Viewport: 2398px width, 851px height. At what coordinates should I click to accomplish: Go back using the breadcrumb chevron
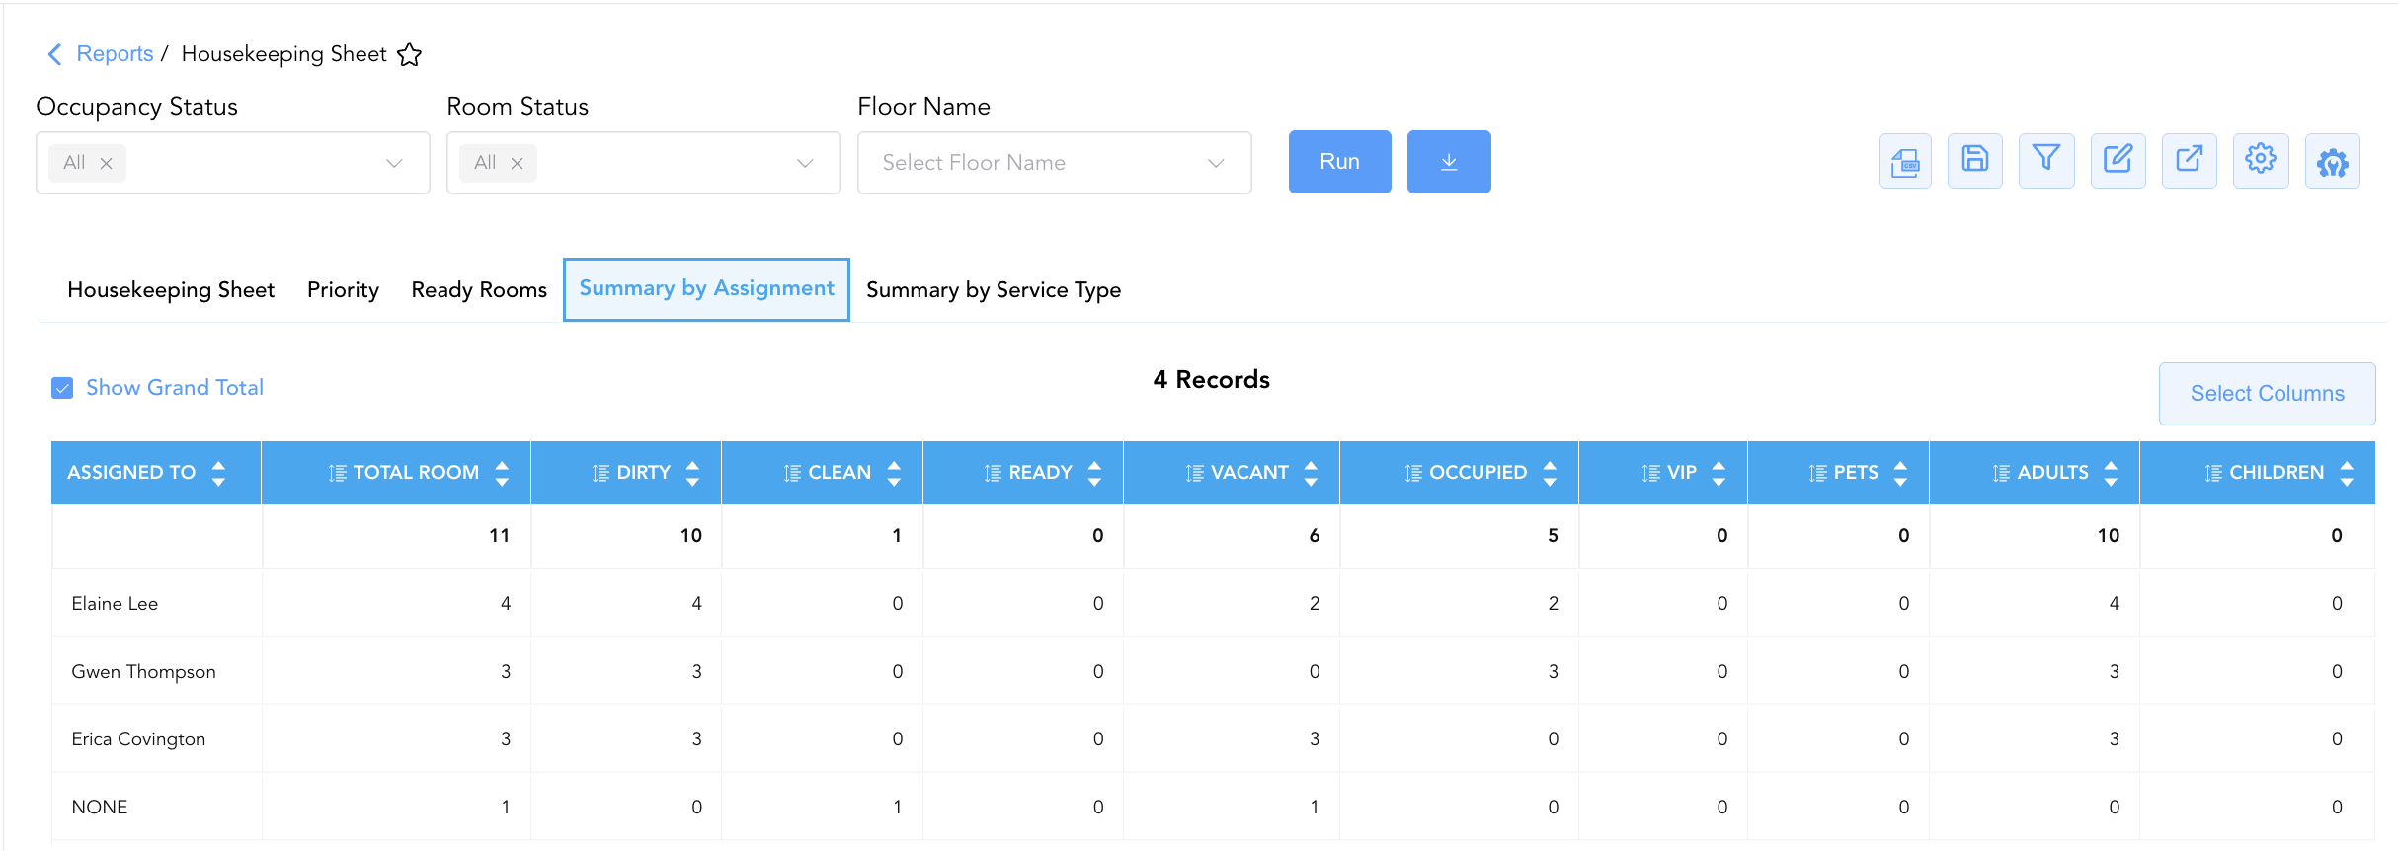[x=54, y=54]
